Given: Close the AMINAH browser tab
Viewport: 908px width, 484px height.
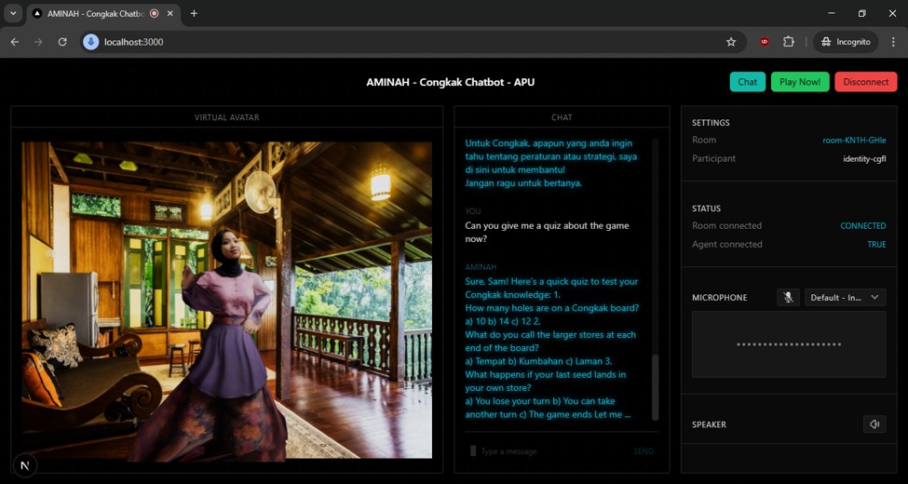Looking at the screenshot, I should click(x=170, y=13).
